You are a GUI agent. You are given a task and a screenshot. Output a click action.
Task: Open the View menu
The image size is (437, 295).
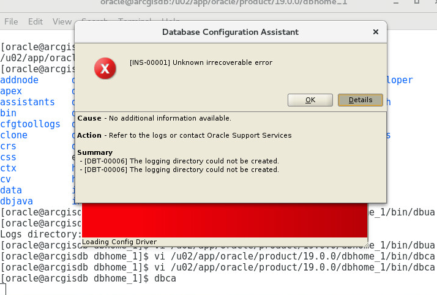click(x=62, y=21)
